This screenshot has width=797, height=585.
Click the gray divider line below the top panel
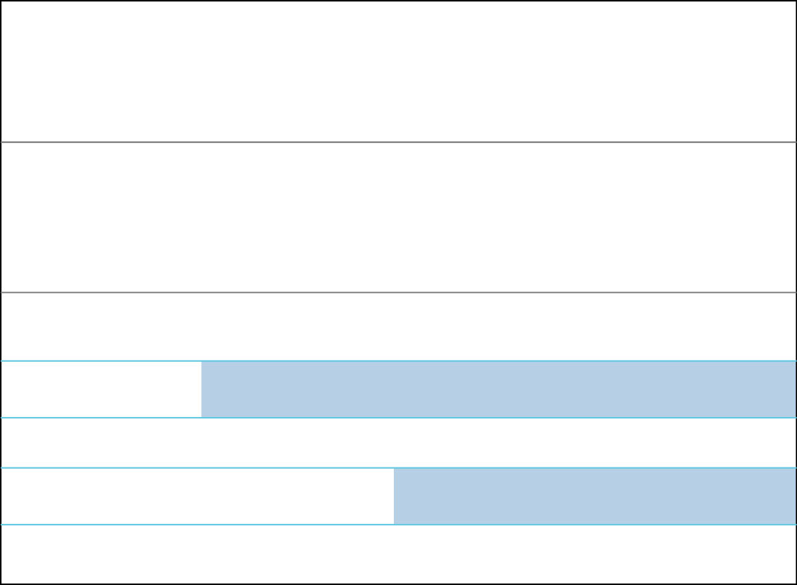(398, 142)
